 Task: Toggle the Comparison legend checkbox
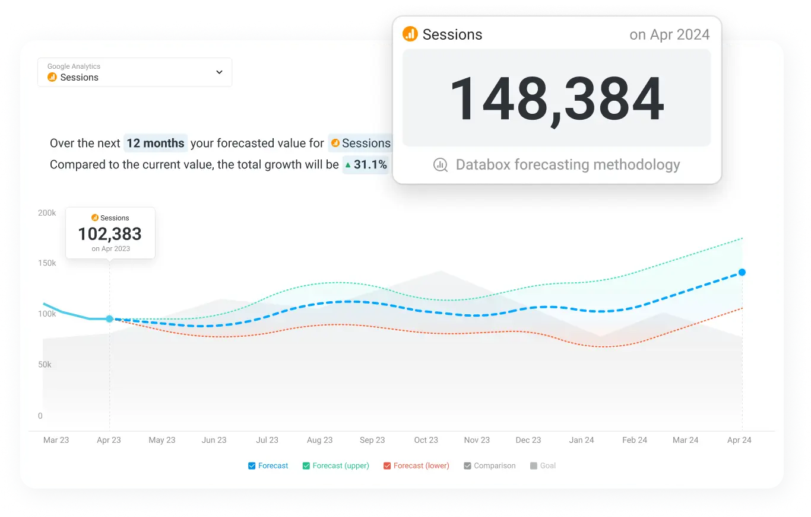pyautogui.click(x=468, y=466)
